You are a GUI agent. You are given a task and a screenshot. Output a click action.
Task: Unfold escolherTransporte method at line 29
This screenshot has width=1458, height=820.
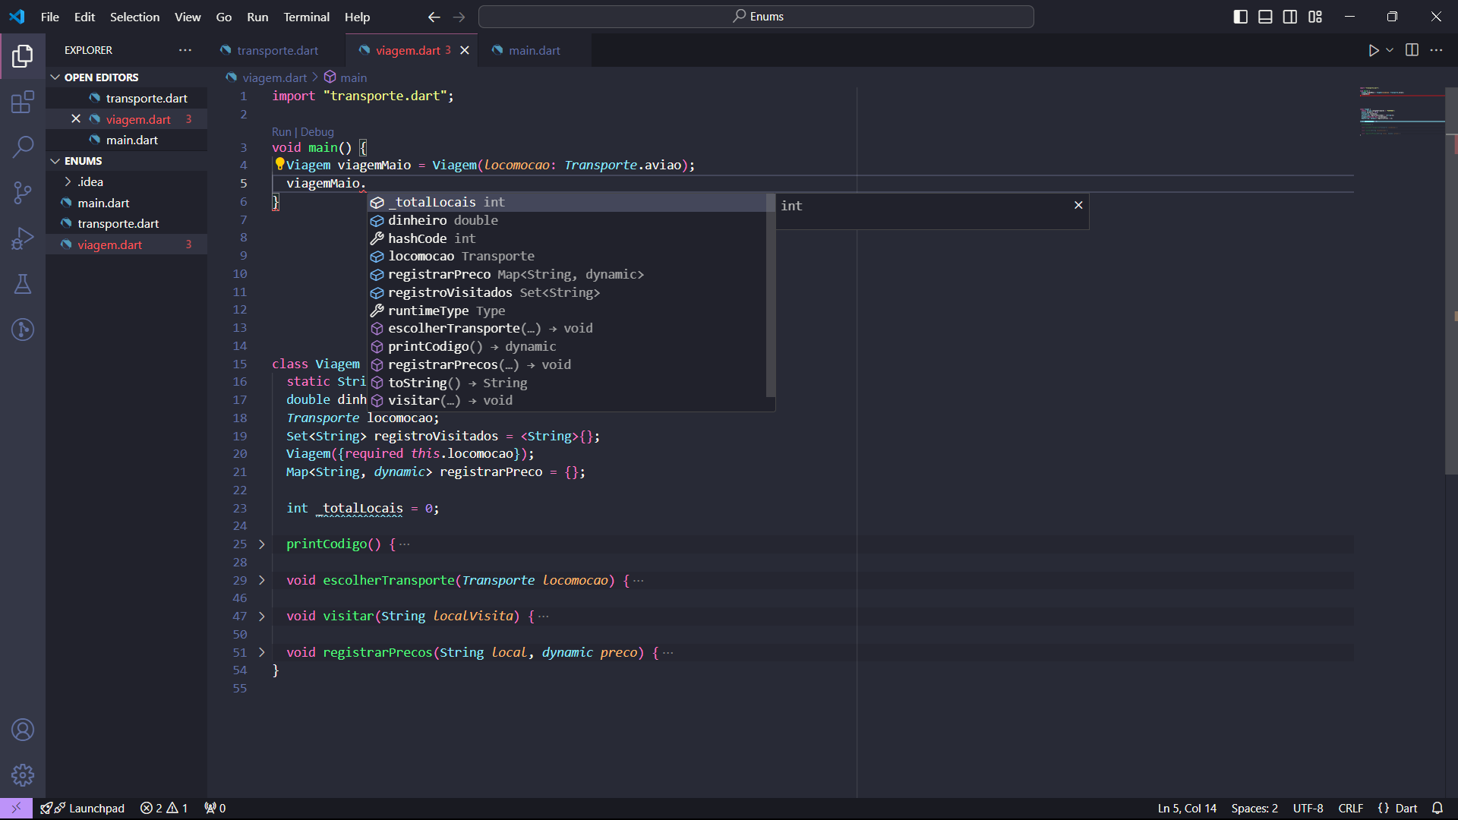(x=262, y=580)
